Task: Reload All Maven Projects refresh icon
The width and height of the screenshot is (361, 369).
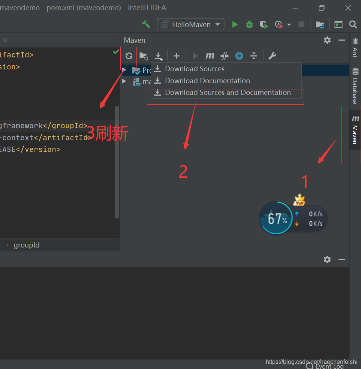Action: (x=129, y=56)
